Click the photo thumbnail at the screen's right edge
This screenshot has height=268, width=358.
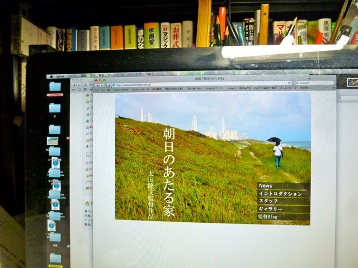[x=352, y=82]
